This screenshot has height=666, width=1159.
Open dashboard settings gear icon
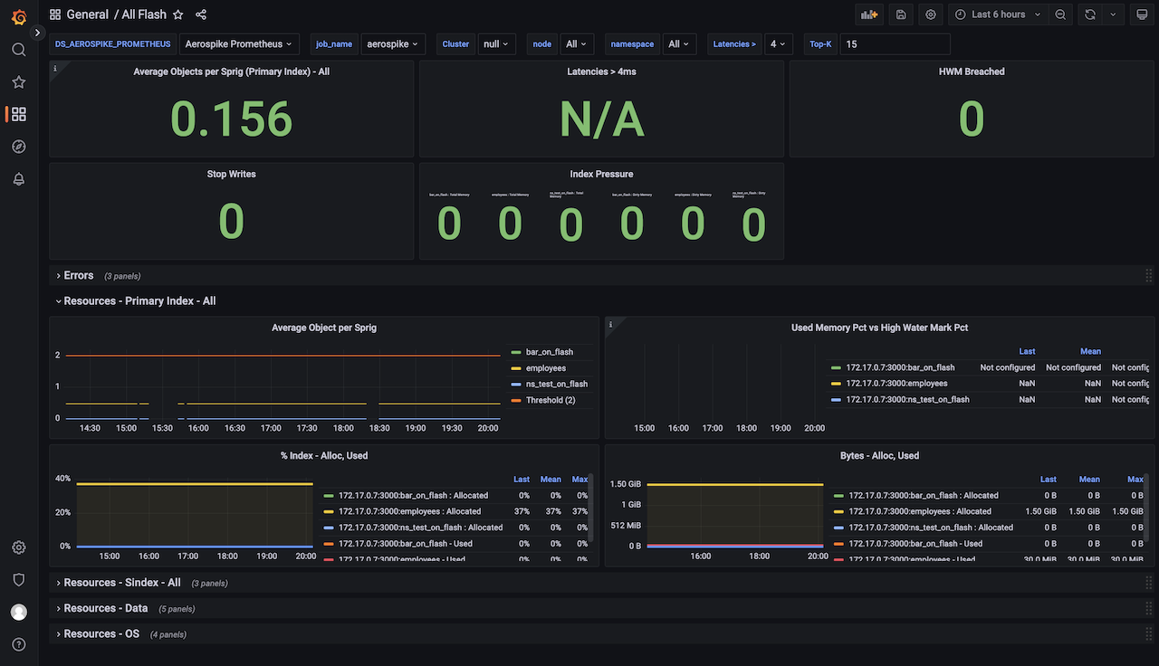(930, 14)
